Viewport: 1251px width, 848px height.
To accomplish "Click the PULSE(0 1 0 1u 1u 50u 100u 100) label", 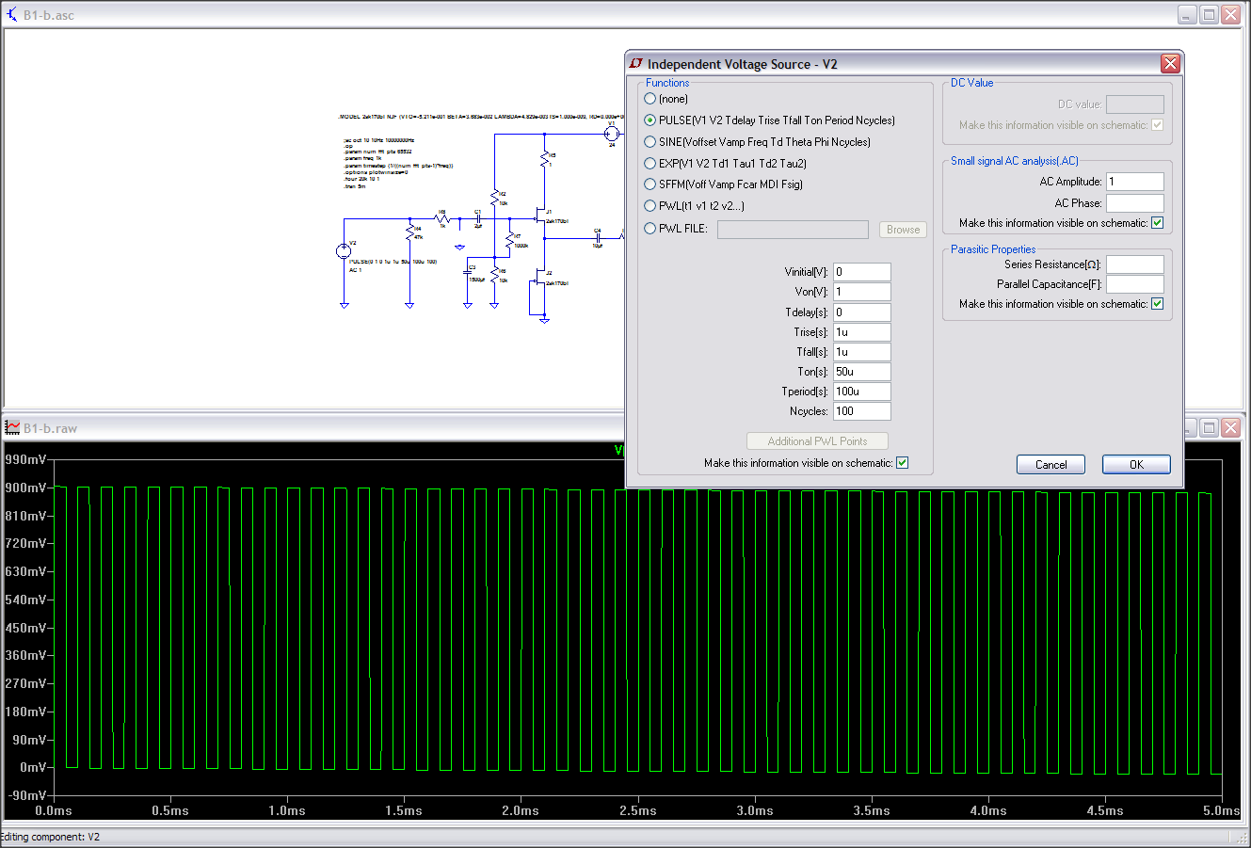I will tap(393, 262).
